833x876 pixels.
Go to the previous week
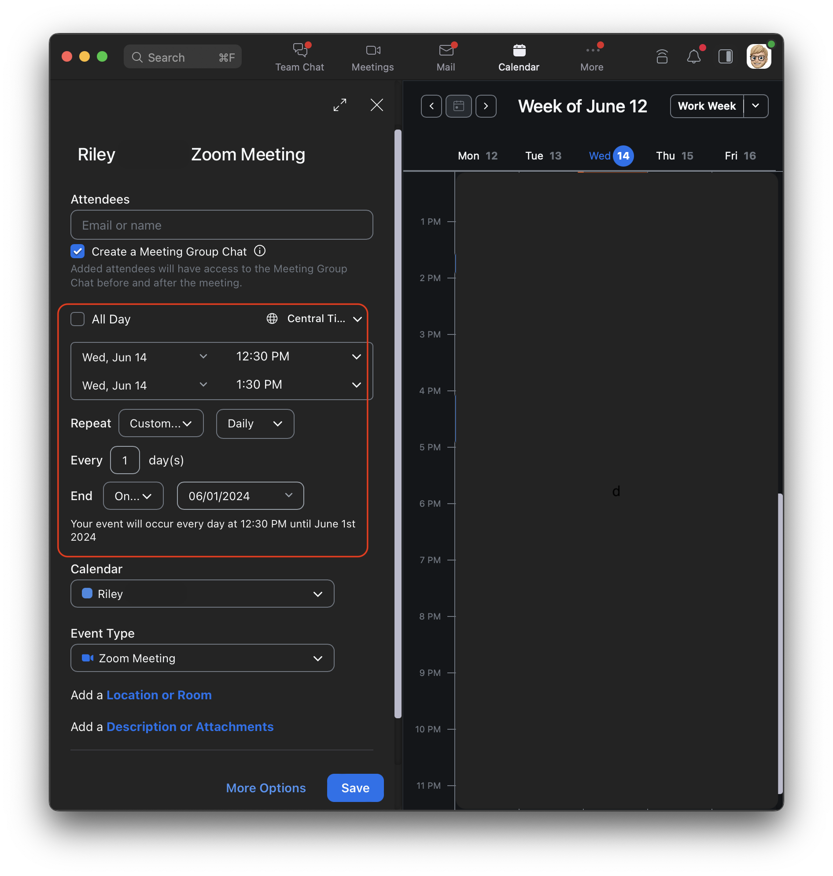(x=431, y=106)
